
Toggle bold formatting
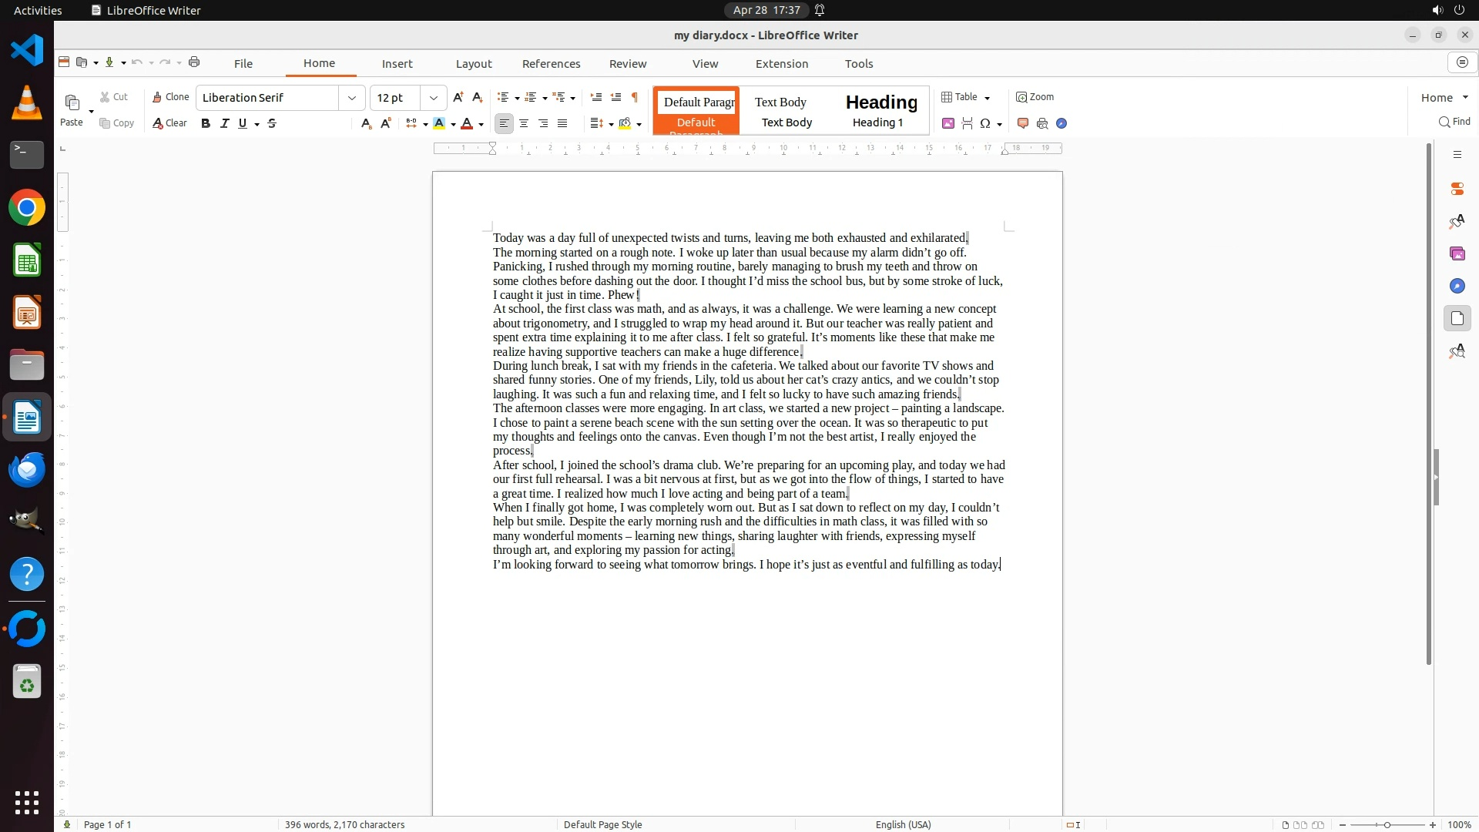206,123
